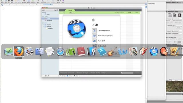Select Address Book-style blue book icon

click(x=102, y=51)
